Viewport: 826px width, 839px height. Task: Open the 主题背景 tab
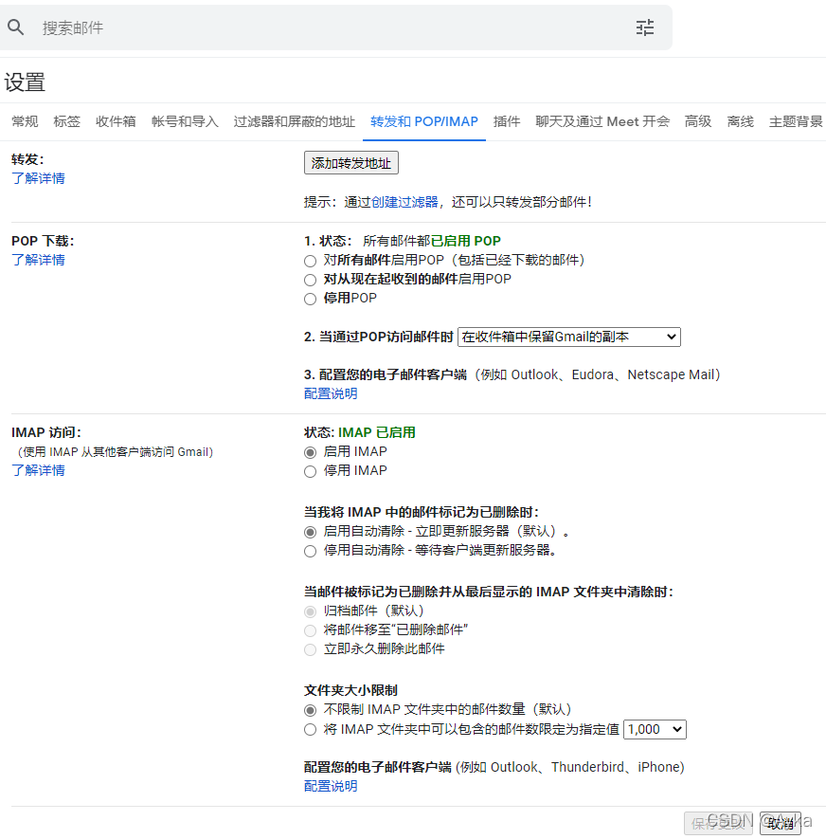pyautogui.click(x=796, y=121)
